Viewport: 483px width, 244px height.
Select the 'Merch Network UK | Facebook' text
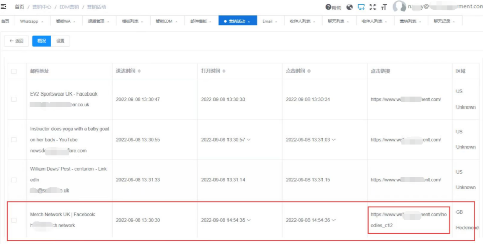click(62, 214)
